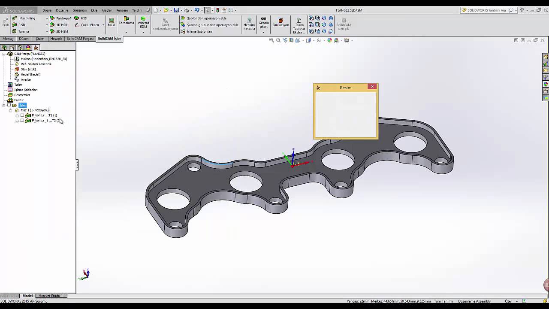549x309 pixels.
Task: Click the Tanıma recognition tool
Action: (x=21, y=31)
